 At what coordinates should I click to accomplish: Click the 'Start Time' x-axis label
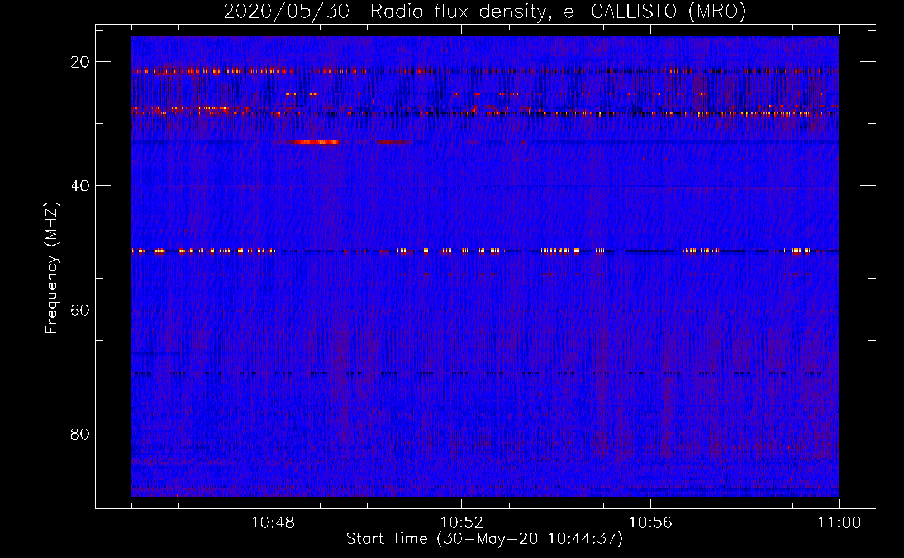484,539
